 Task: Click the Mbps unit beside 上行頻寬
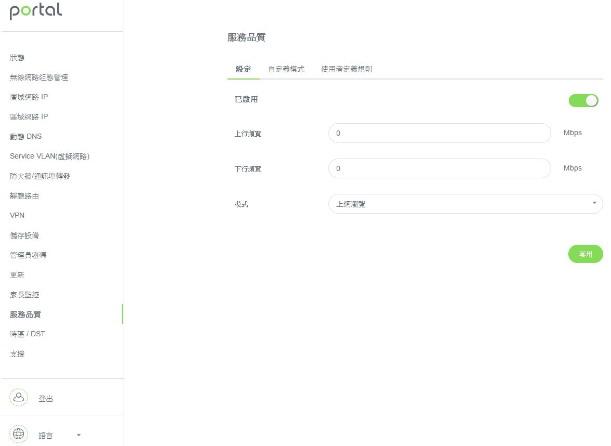click(572, 133)
